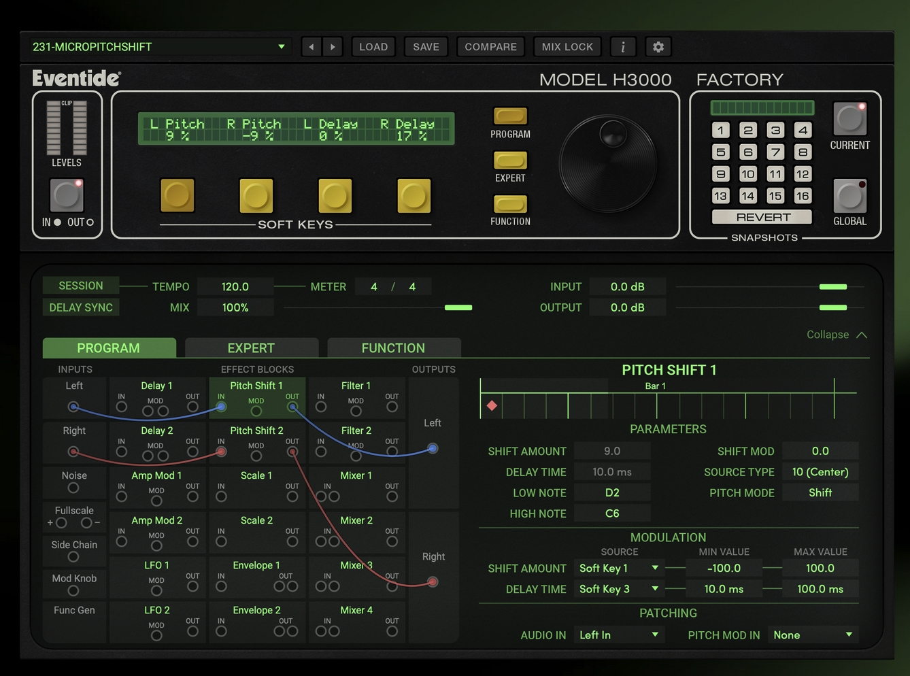Select snapshot slot 4
910x676 pixels.
tap(803, 130)
